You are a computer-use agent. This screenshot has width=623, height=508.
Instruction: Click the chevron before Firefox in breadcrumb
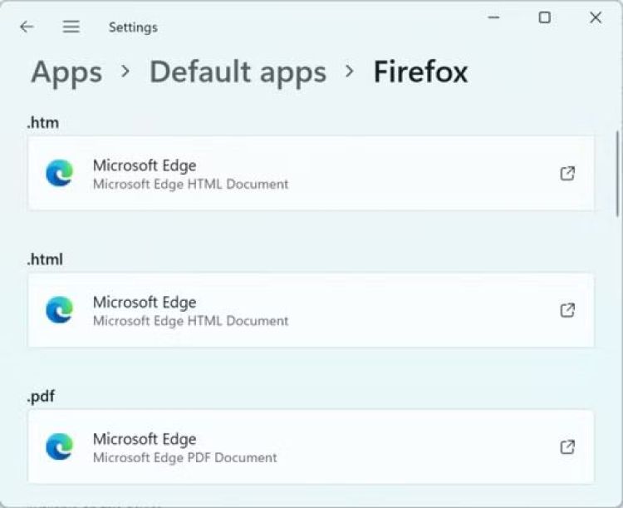[x=350, y=72]
